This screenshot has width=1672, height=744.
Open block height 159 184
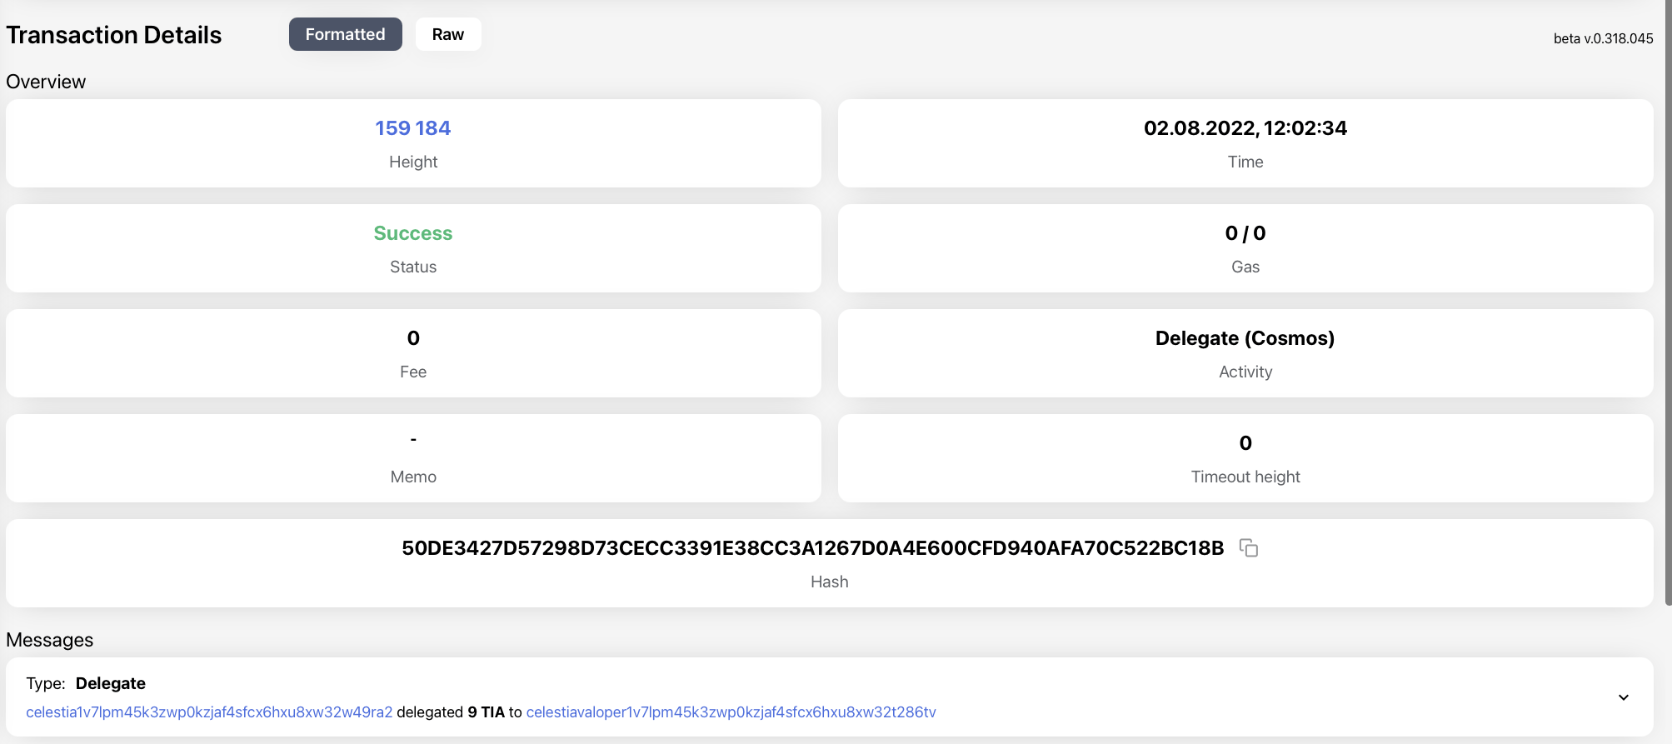[412, 128]
